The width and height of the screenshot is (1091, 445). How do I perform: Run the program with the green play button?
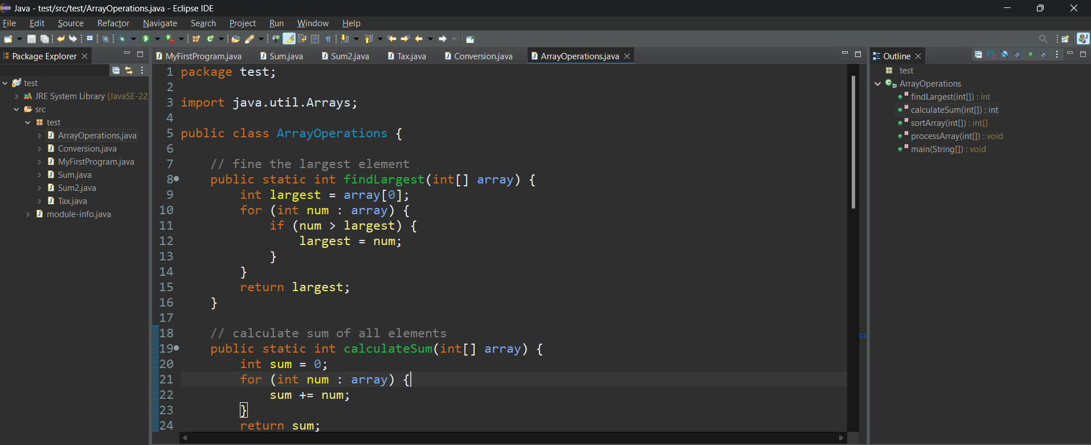(x=146, y=39)
